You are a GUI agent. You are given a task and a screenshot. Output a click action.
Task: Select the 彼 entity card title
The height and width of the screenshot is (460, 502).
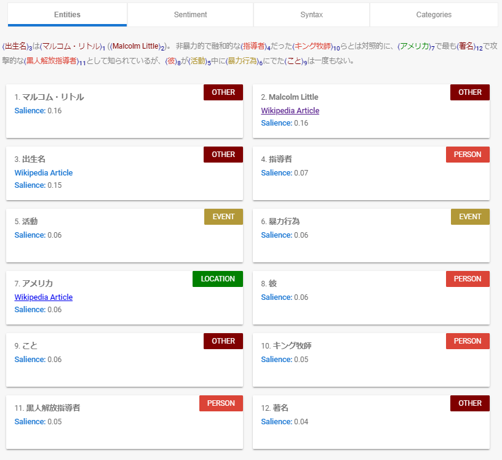273,284
